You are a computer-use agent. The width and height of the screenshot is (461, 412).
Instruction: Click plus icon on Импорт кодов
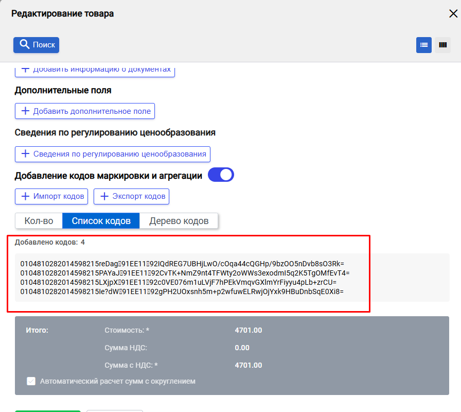(x=26, y=196)
